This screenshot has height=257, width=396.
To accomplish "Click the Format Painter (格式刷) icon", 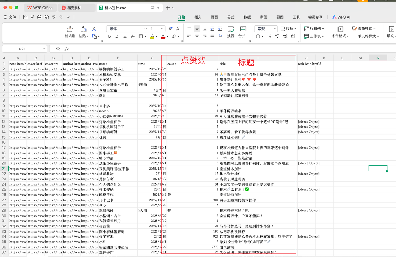I will click(70, 29).
